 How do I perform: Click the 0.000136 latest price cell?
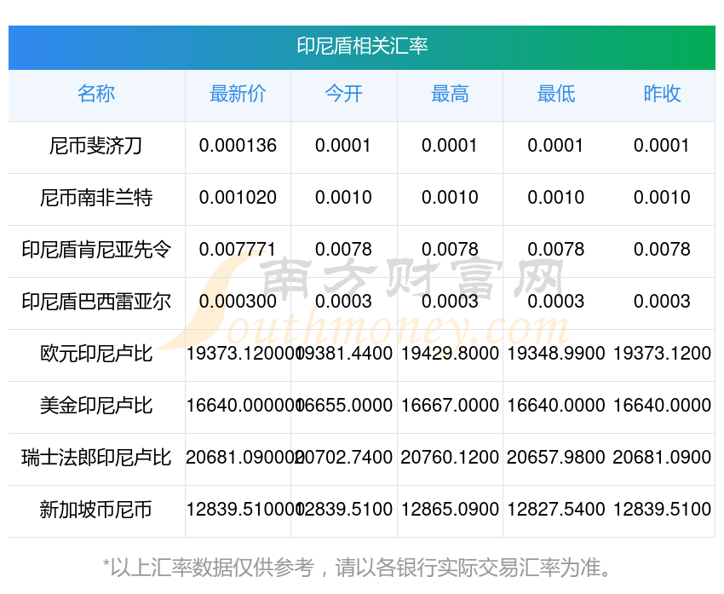(238, 146)
